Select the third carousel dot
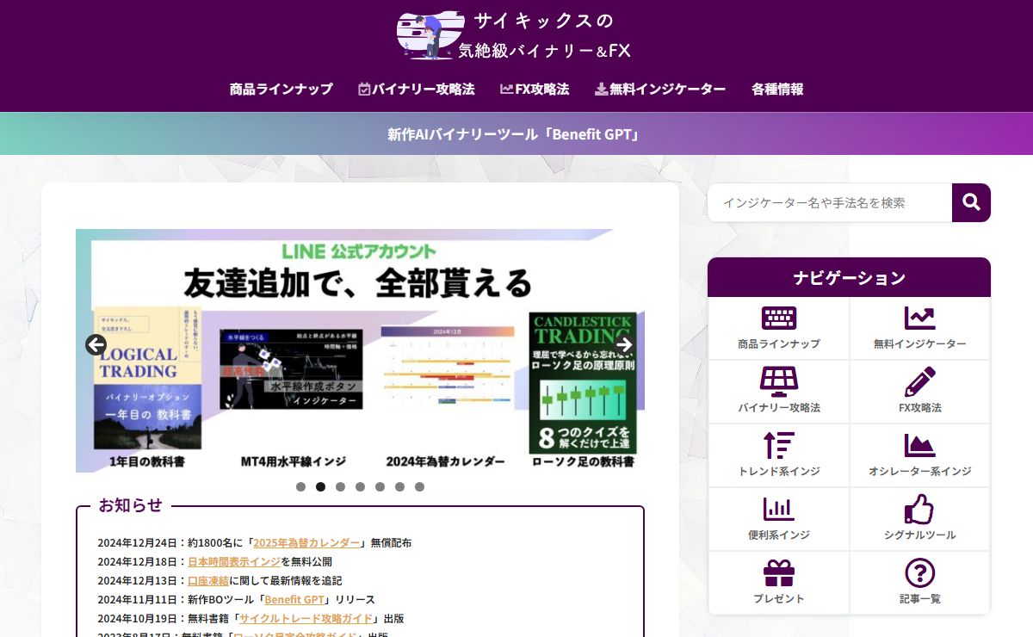This screenshot has height=637, width=1033. [340, 486]
